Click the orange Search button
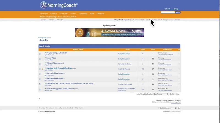Image resolution: width=220 pixels, height=123 pixels. [178, 12]
